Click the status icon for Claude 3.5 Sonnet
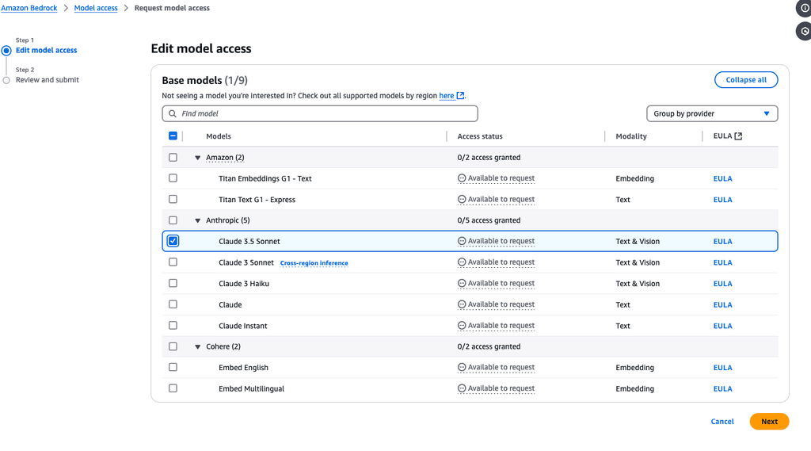 [x=462, y=241]
